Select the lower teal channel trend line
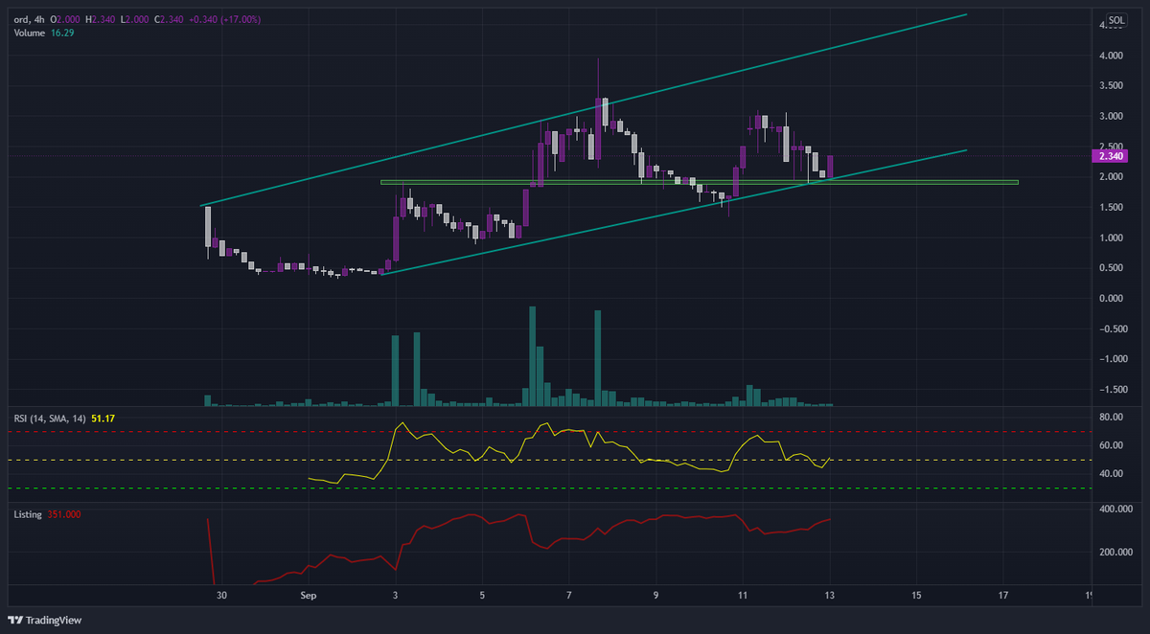 point(674,213)
